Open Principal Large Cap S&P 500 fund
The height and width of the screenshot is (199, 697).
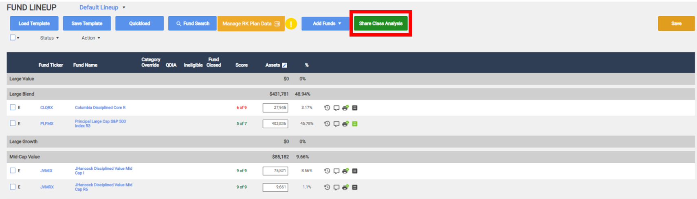[100, 123]
